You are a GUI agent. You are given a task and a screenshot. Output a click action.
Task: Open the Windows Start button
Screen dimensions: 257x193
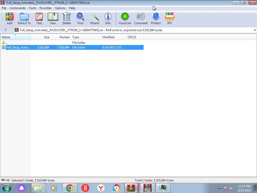click(x=7, y=188)
